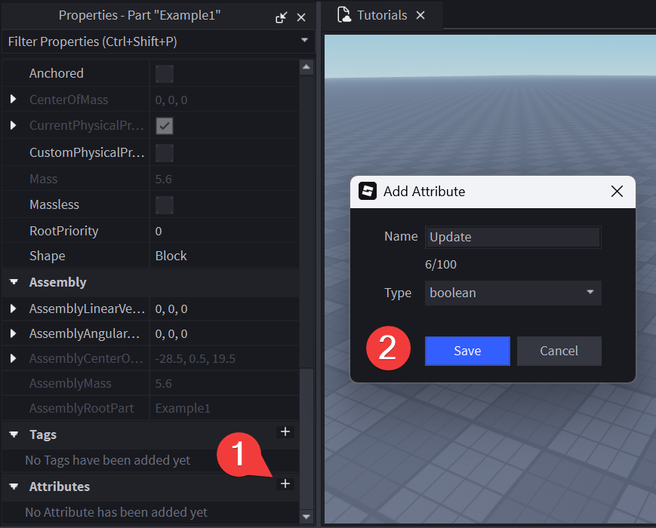
Task: Click the plus icon next to Tags
Action: [x=285, y=431]
